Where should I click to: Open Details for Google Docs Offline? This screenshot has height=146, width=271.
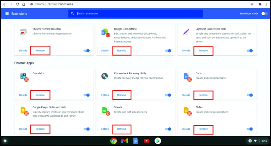[x=105, y=51]
